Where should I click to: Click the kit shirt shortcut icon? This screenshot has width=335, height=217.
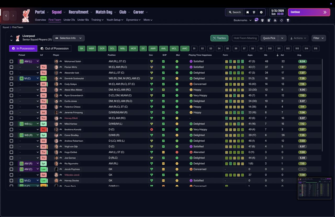pos(263,20)
